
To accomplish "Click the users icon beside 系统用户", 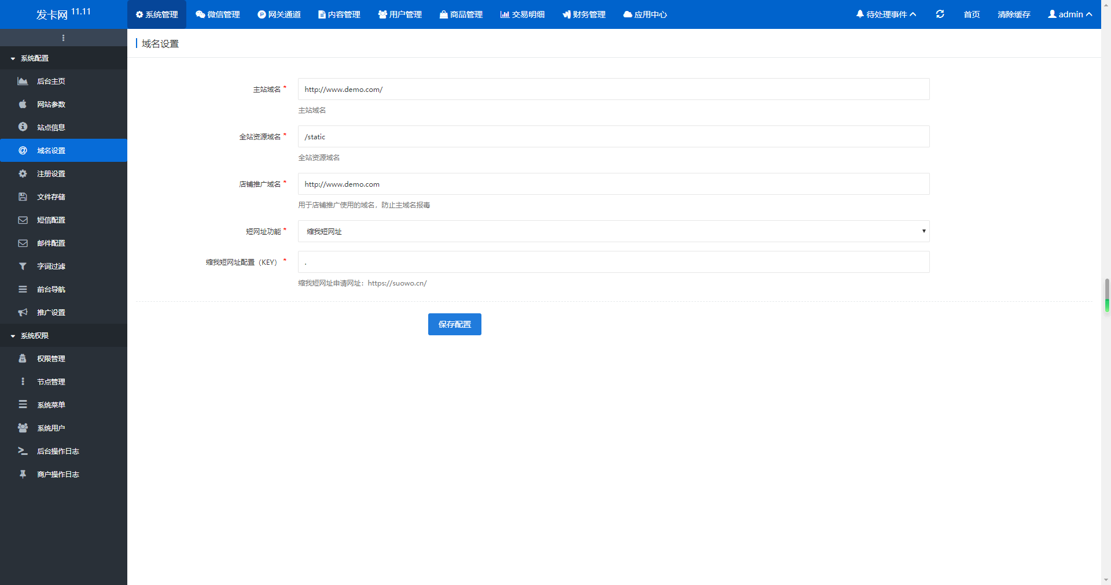I will pyautogui.click(x=23, y=428).
